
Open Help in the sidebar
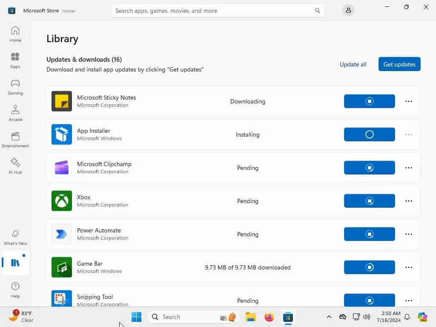tap(15, 290)
